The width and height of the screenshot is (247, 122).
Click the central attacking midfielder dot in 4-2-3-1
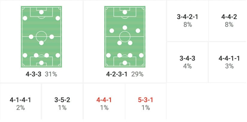(x=125, y=28)
